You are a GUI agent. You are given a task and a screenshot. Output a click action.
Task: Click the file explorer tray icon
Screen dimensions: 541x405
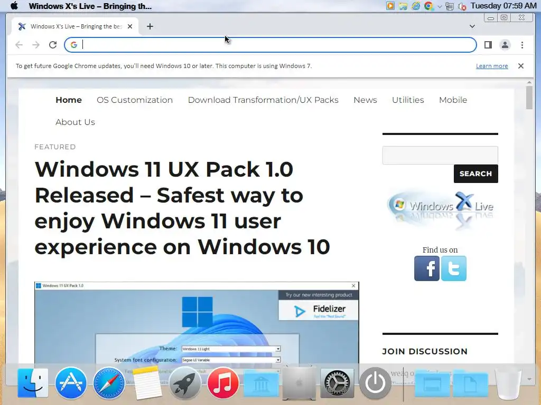pos(403,6)
